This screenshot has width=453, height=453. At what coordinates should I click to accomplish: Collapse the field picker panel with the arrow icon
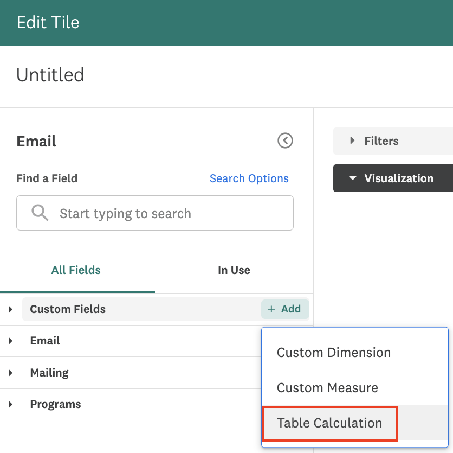coord(285,141)
